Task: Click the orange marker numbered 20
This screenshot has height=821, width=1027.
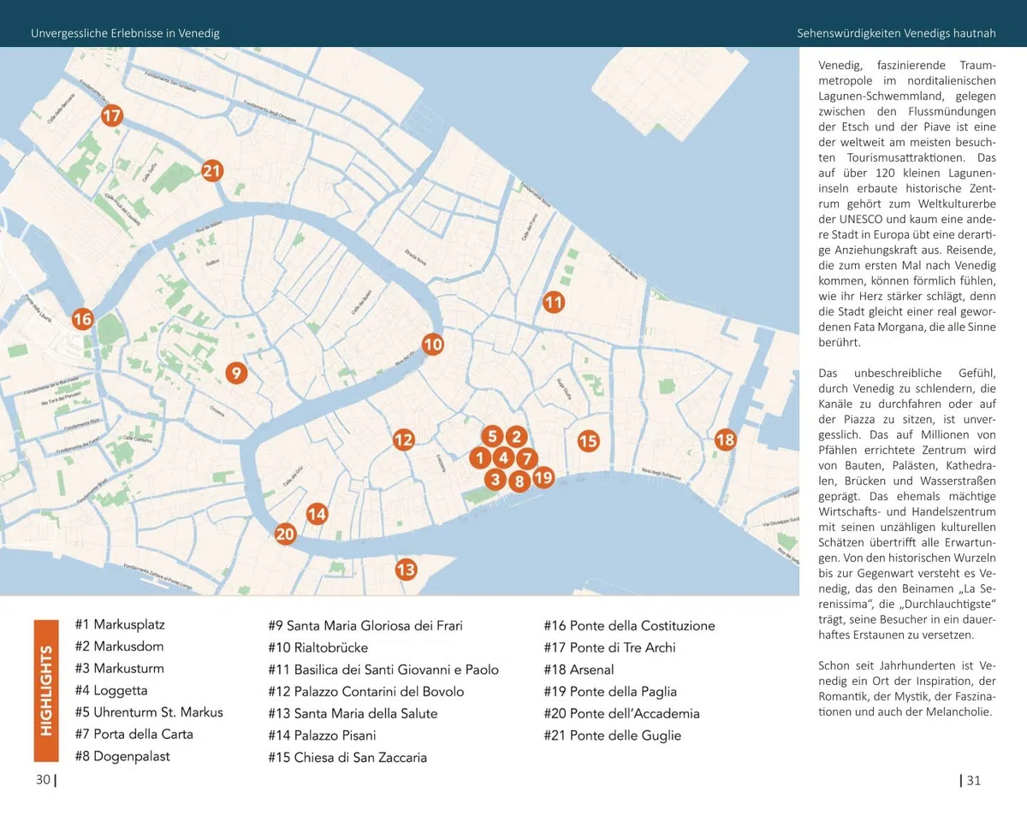Action: [x=285, y=535]
